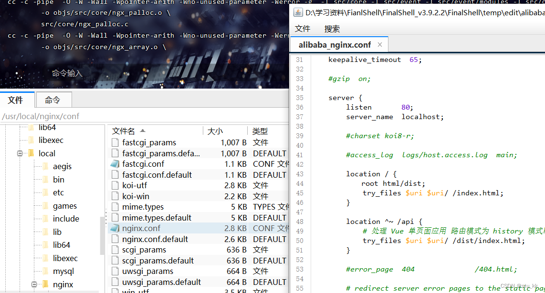Click the nginx.conf file icon

(115, 228)
